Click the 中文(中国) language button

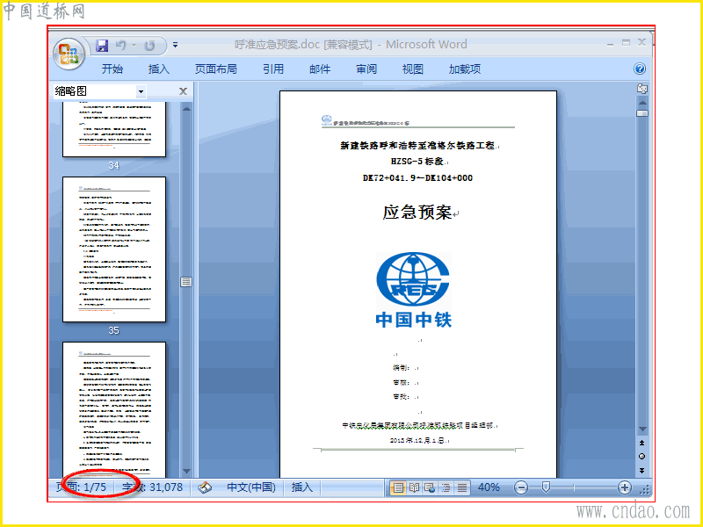click(251, 487)
